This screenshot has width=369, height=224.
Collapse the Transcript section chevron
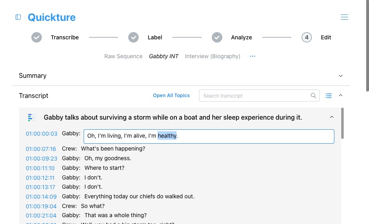(340, 95)
